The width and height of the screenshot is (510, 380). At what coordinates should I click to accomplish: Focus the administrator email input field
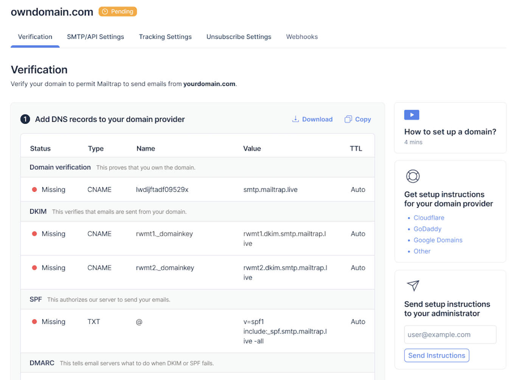450,335
